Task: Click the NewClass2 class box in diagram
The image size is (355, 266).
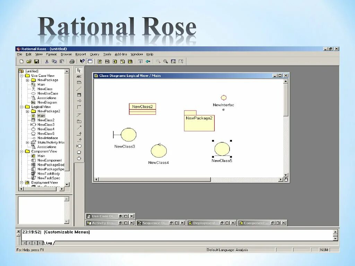Action: [142, 109]
